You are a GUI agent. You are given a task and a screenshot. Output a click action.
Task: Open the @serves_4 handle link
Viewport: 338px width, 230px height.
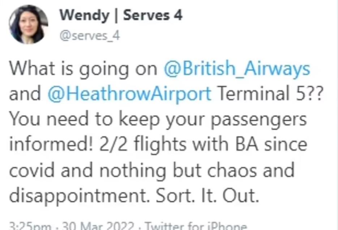click(x=89, y=36)
